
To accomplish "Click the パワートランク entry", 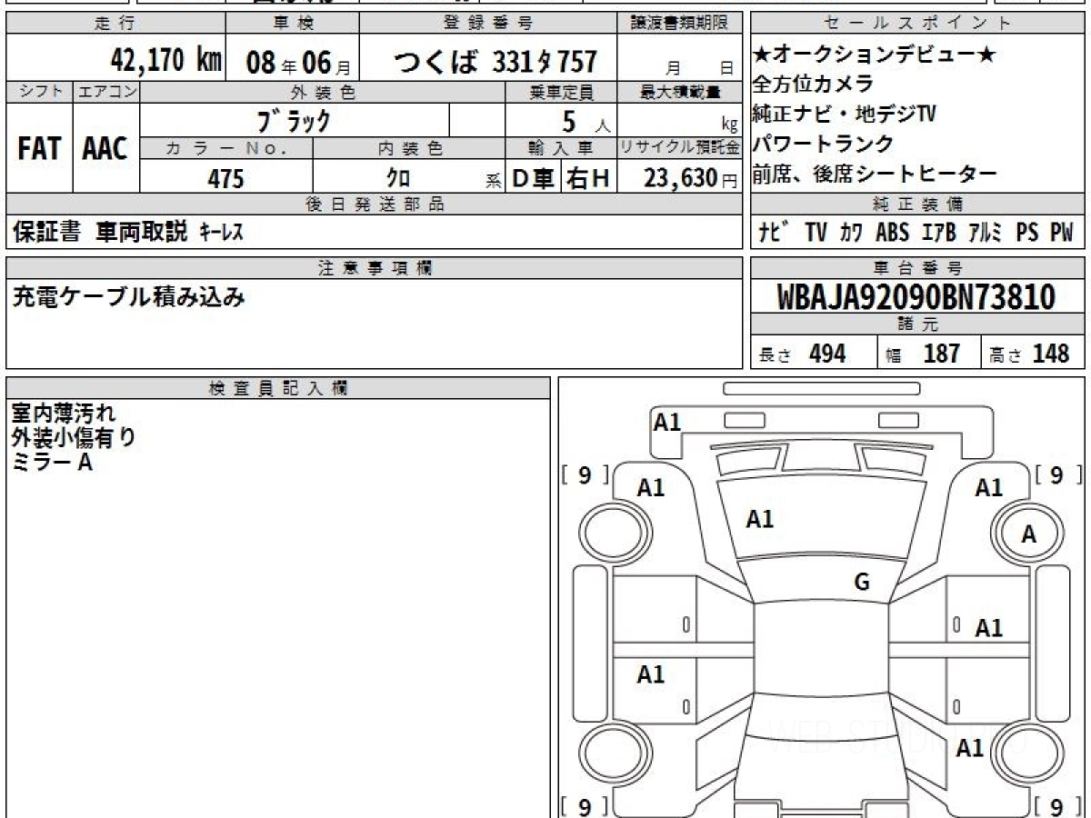I will (x=824, y=145).
